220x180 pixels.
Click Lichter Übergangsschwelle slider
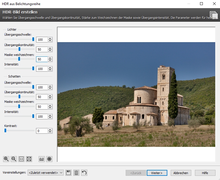point(19,39)
